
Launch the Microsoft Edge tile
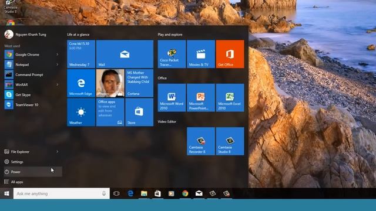pos(81,83)
